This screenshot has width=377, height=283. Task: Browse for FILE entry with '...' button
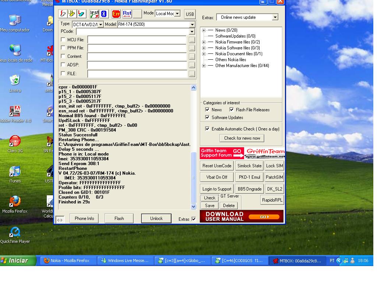click(x=192, y=74)
